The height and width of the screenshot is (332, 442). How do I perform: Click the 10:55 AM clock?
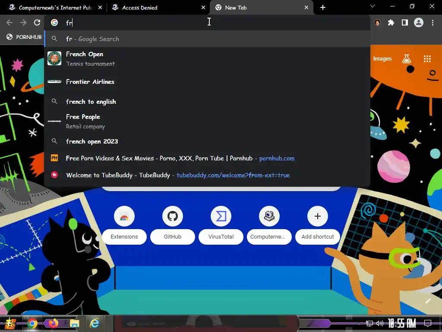[402, 323]
